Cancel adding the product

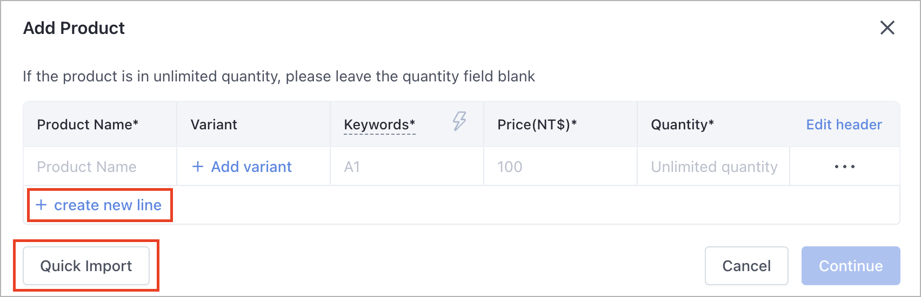click(746, 266)
